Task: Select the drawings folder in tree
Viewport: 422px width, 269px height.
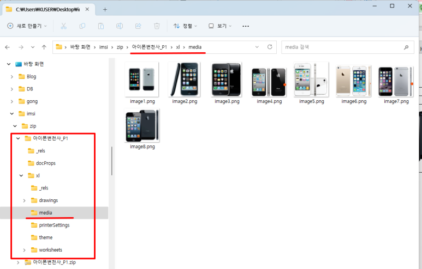Action: pyautogui.click(x=44, y=200)
